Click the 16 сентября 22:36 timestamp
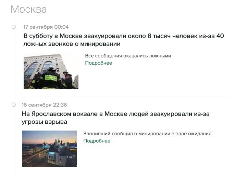This screenshot has height=176, width=236. coord(44,105)
